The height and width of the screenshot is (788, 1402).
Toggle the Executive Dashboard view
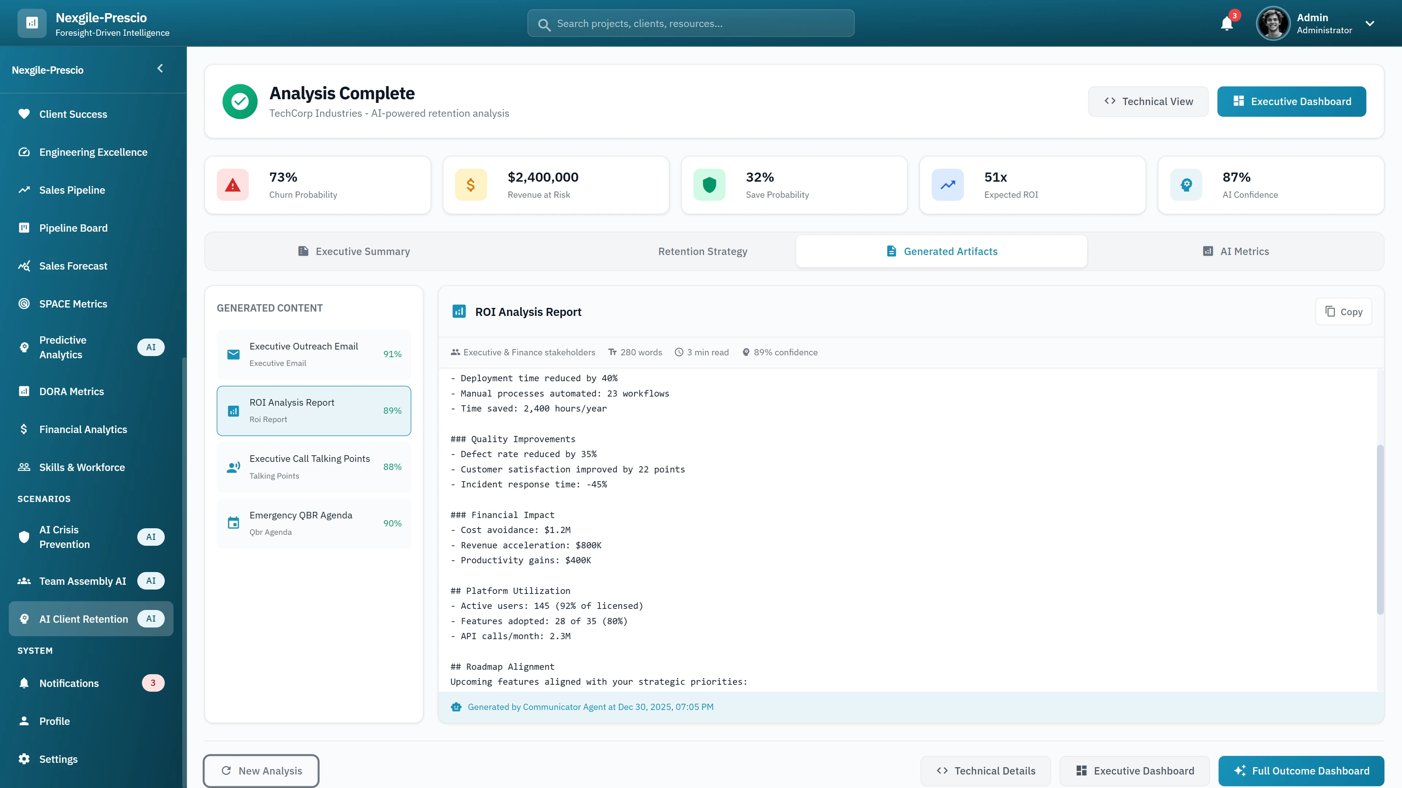coord(1291,101)
